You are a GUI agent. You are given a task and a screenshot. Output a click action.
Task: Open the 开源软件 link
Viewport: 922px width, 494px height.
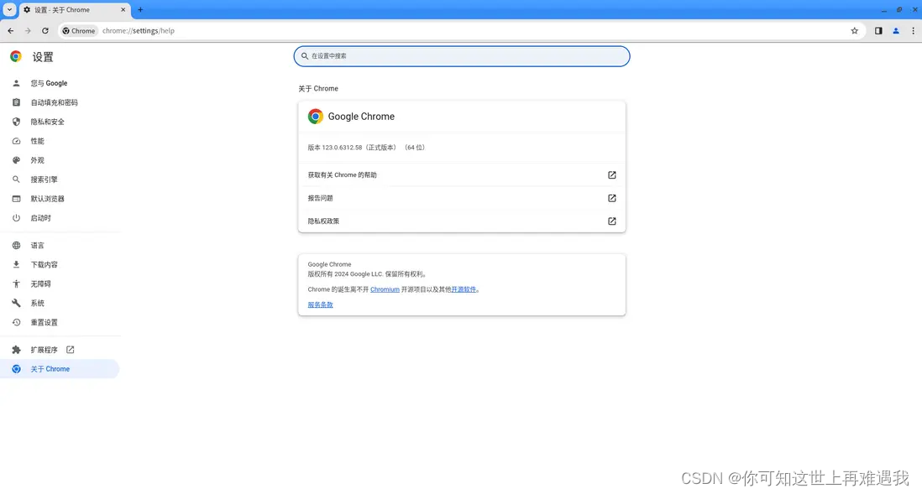pos(464,289)
